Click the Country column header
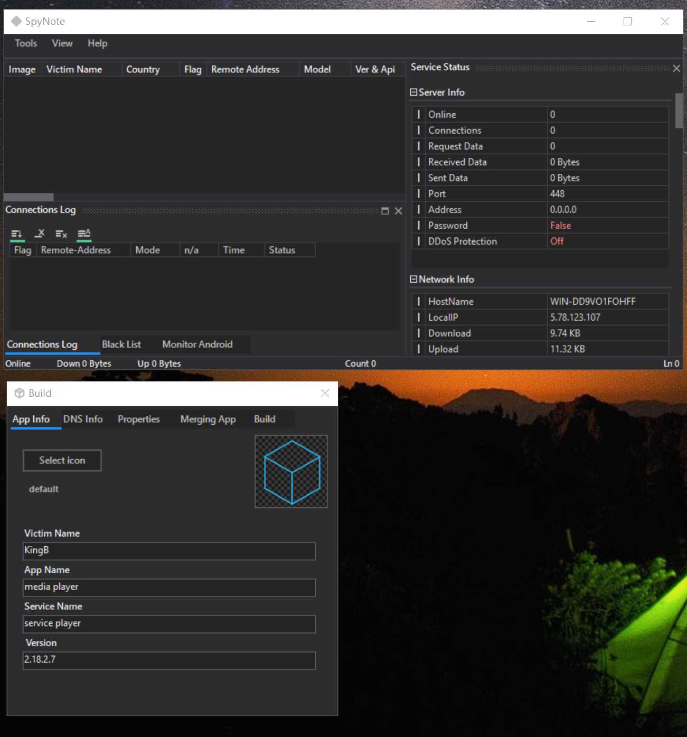Screen dimensions: 687x737 click(x=143, y=69)
